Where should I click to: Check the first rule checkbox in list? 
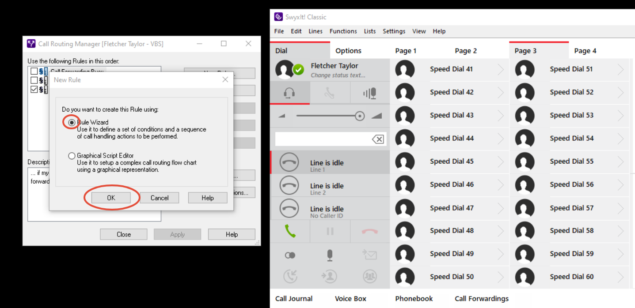(x=34, y=71)
